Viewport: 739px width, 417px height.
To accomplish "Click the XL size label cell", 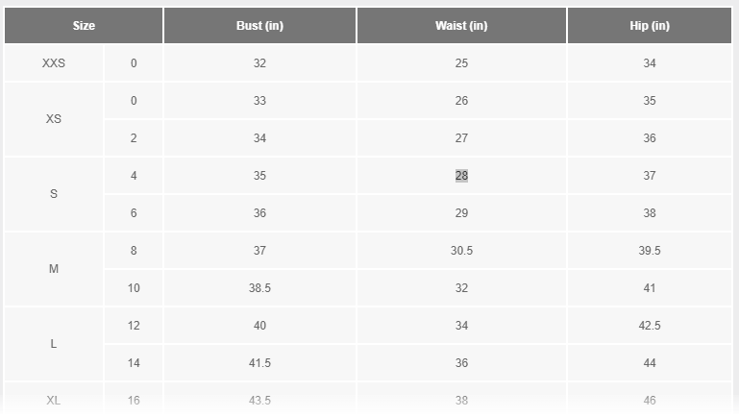I will click(x=54, y=400).
